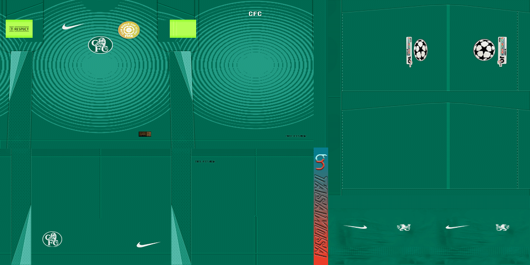Click the white Nike swoosh on the shirt chest
The height and width of the screenshot is (265, 530).
pyautogui.click(x=72, y=26)
